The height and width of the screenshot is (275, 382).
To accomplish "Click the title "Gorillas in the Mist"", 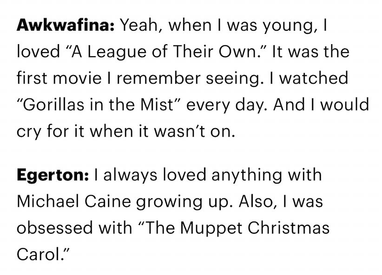I will click(x=98, y=105).
